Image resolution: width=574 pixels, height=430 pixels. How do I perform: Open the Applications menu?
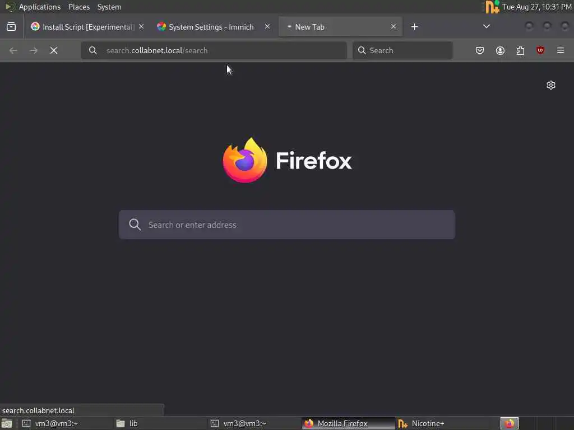point(40,7)
